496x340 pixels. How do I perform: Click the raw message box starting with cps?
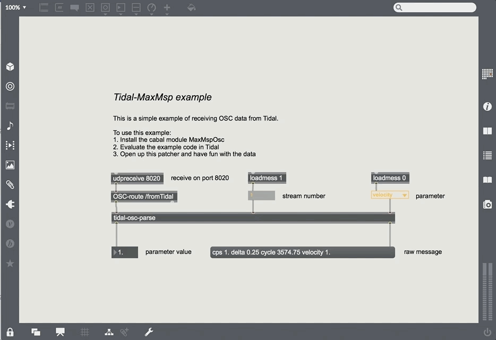pos(302,252)
